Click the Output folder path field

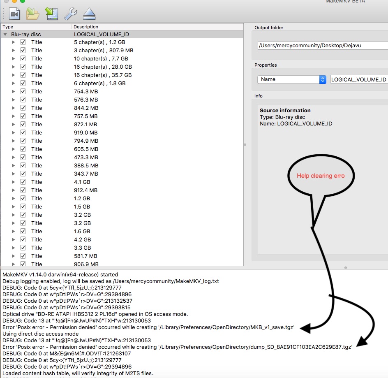323,45
